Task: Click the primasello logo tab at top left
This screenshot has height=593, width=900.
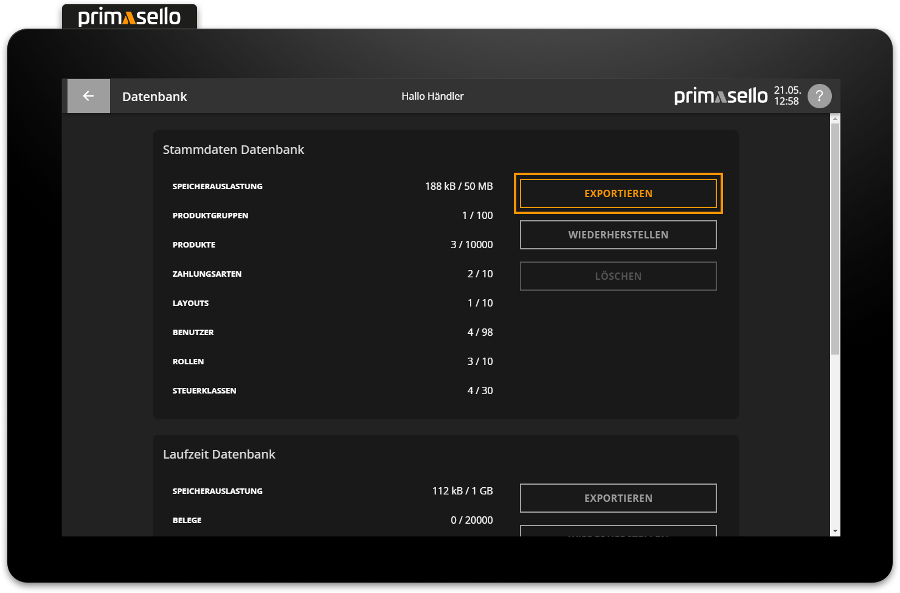Action: pyautogui.click(x=130, y=17)
